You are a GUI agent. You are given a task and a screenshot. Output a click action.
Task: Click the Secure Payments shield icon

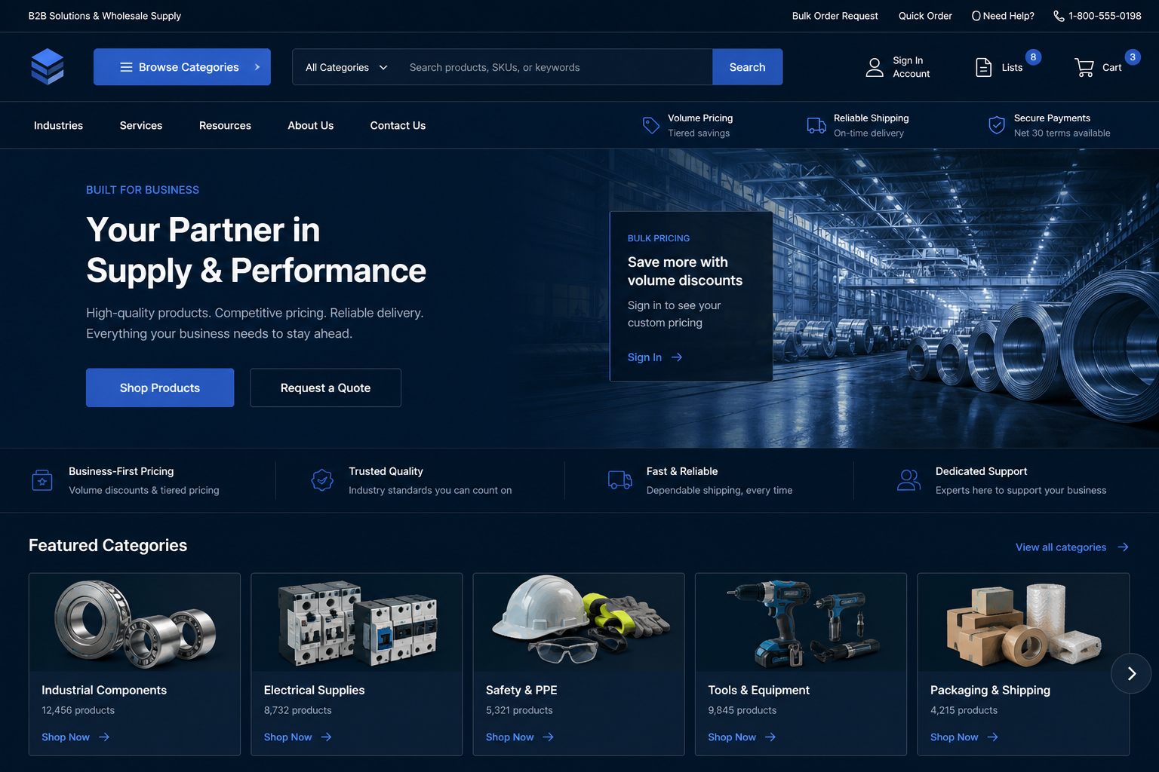(x=997, y=125)
